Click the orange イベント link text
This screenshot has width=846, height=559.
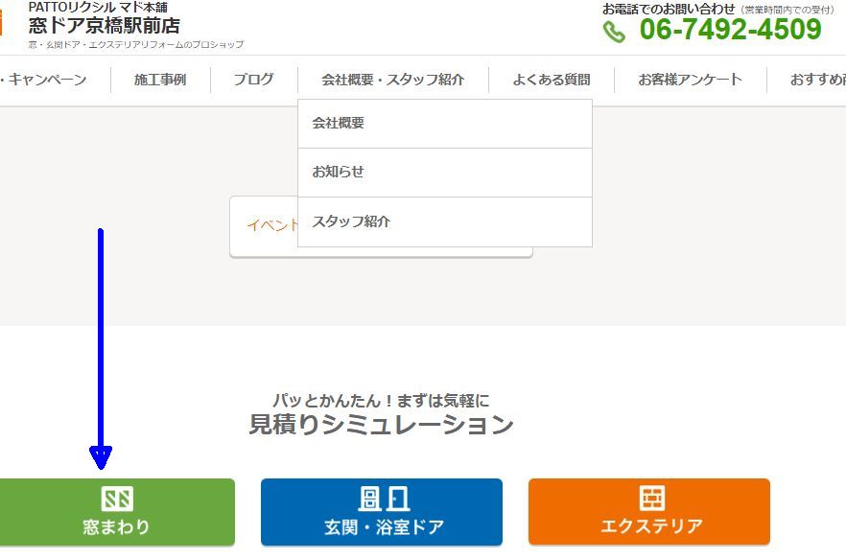272,225
